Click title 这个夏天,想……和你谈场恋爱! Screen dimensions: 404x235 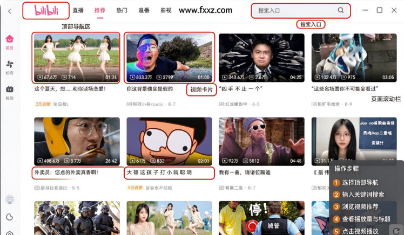point(70,89)
